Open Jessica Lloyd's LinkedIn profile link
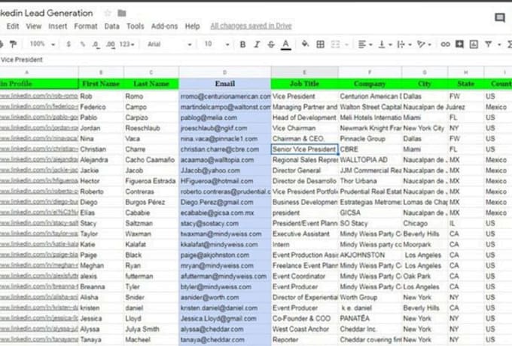The height and width of the screenshot is (346, 512). tap(39, 318)
